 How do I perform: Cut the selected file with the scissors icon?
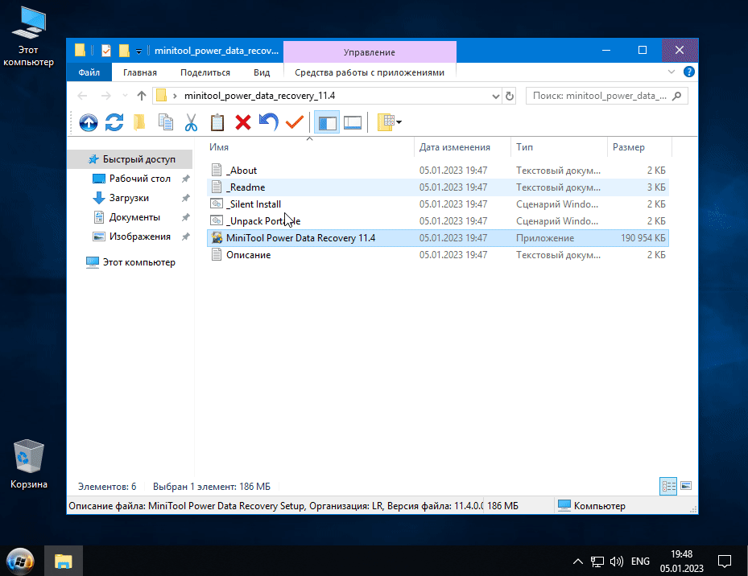(x=191, y=122)
